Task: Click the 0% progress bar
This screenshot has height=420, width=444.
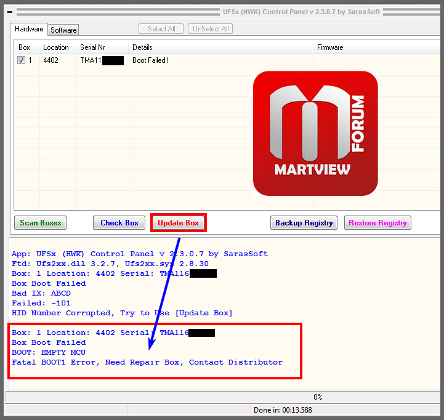Action: tap(224, 397)
